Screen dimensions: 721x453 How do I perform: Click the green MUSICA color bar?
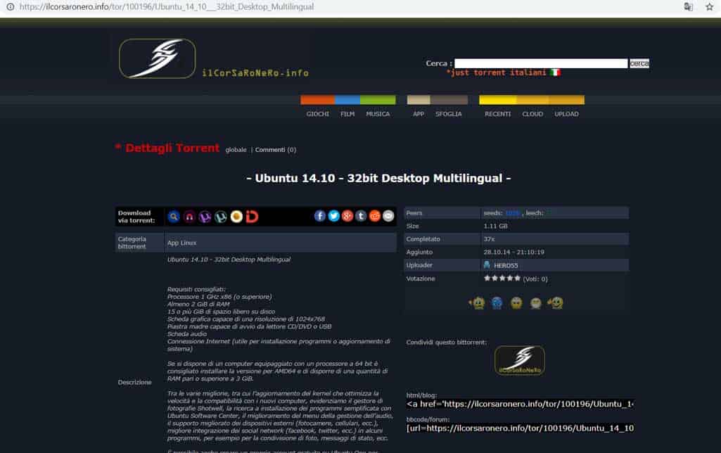[x=378, y=100]
